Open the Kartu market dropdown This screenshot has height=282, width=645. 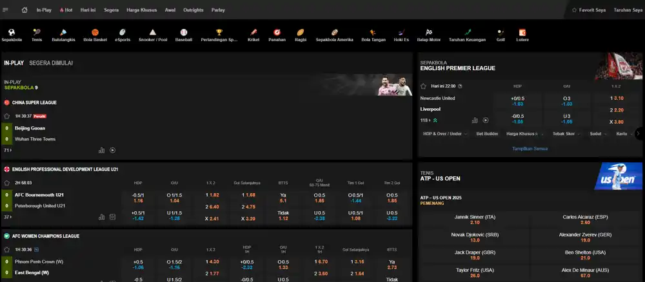[x=624, y=134]
